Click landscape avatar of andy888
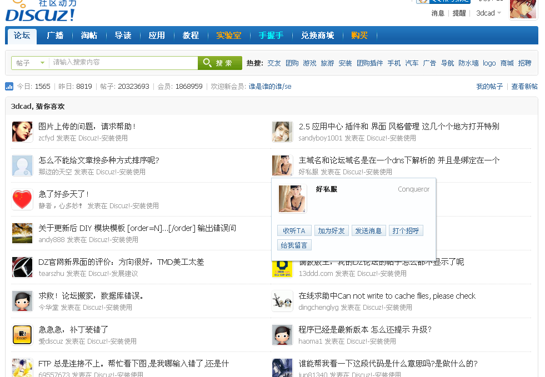The image size is (545, 377). tap(22, 233)
